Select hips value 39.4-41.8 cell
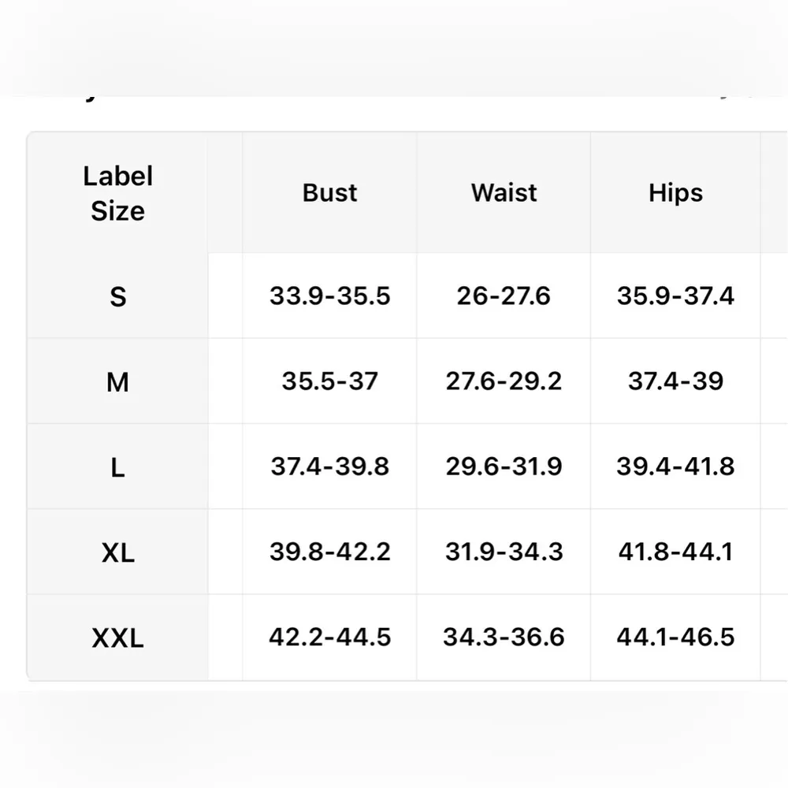788x788 pixels. click(x=675, y=466)
